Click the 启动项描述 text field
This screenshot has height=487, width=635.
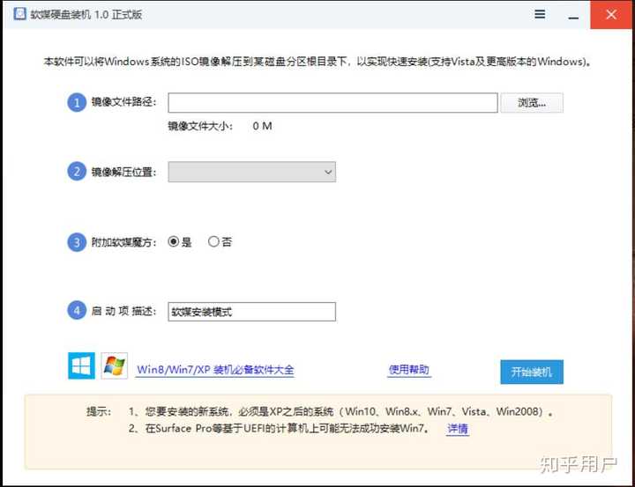252,312
